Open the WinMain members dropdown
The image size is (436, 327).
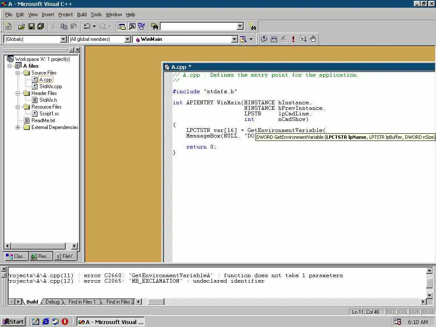(x=235, y=39)
